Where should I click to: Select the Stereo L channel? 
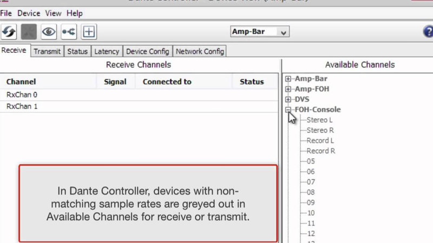click(x=319, y=120)
